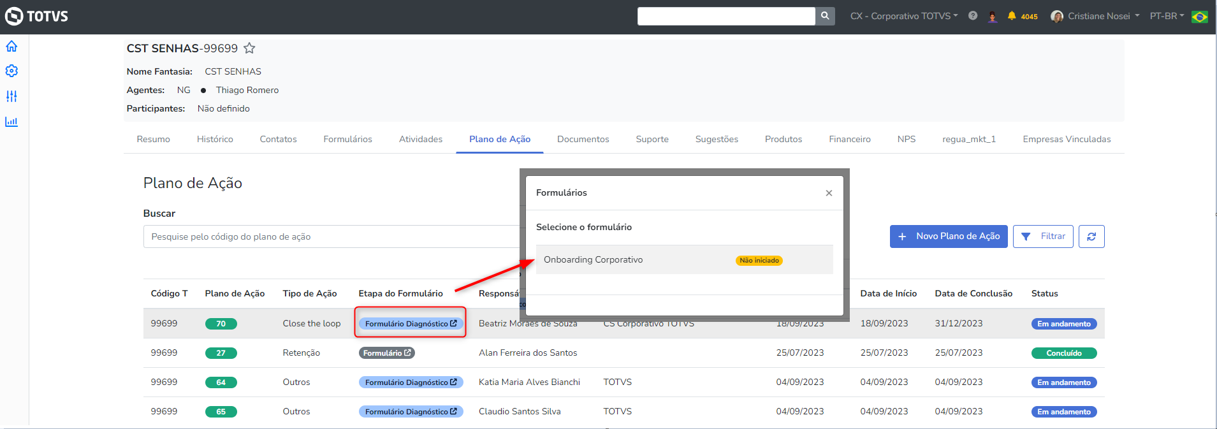
Task: Click the header search field
Action: pyautogui.click(x=726, y=16)
